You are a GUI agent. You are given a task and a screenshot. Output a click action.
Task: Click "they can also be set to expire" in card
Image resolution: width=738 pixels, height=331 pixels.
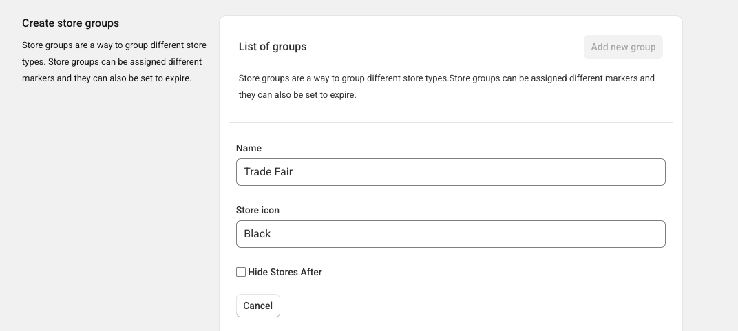pyautogui.click(x=297, y=95)
